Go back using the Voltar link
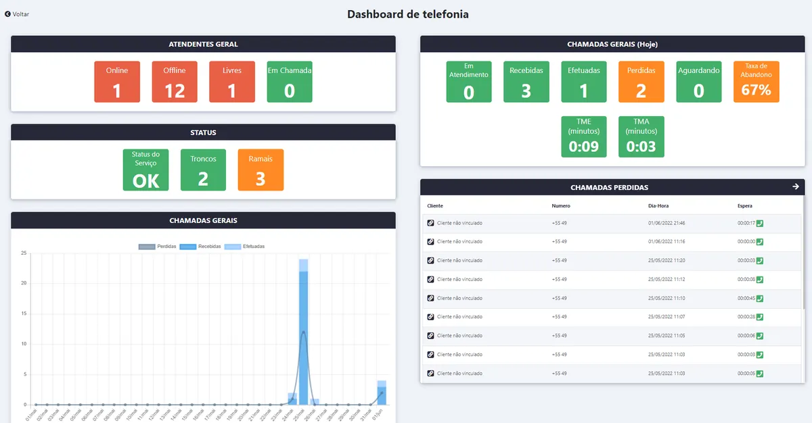This screenshot has height=423, width=812. point(17,14)
